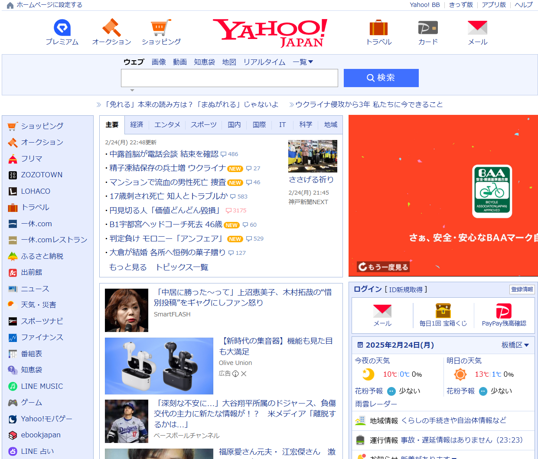Switch to the IT news tab
This screenshot has width=538, height=459.
282,125
